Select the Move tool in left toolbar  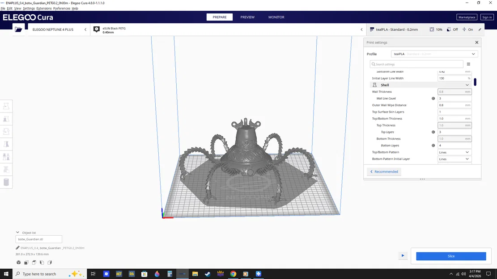6,106
